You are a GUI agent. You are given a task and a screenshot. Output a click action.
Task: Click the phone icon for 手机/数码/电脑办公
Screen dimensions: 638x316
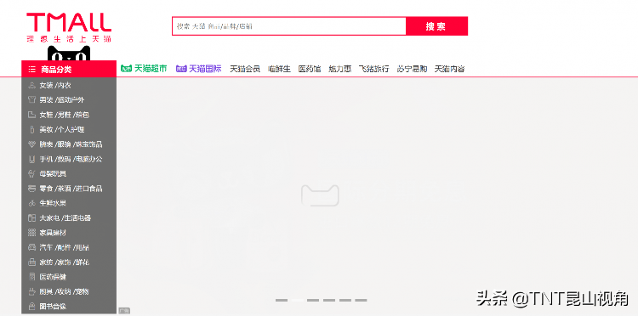[x=31, y=159]
